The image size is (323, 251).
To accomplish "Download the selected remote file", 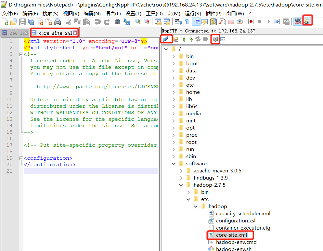I will [x=184, y=39].
